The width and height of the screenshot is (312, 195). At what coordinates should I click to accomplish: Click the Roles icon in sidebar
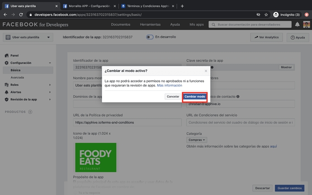point(6,85)
